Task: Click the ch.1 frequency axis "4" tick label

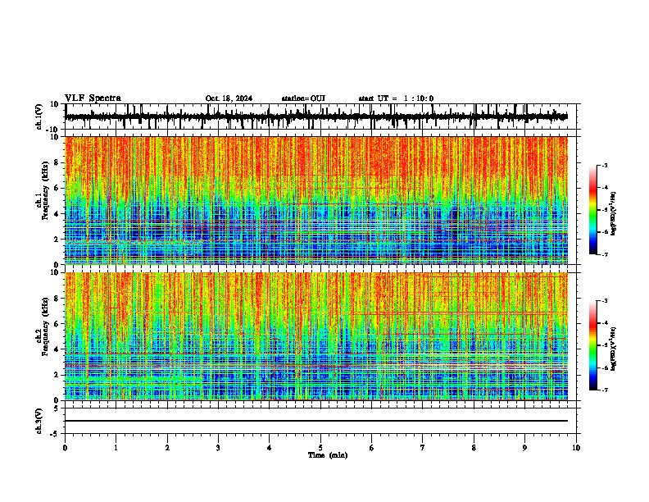Action: (x=57, y=214)
